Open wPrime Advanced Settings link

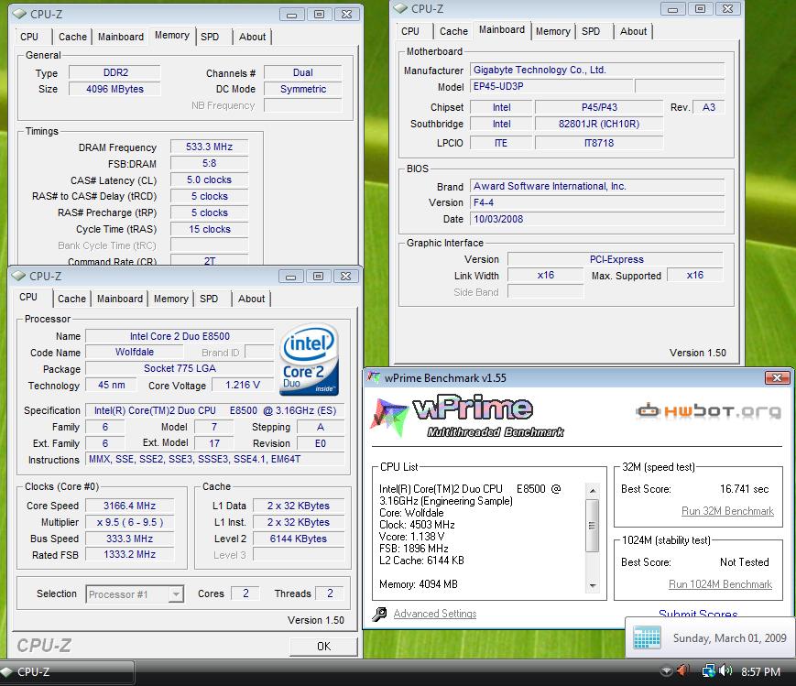click(x=435, y=614)
